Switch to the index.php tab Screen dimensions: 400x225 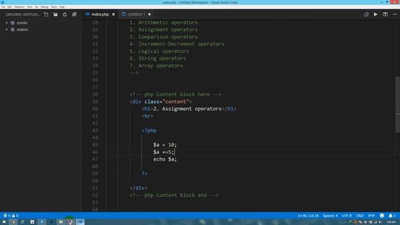click(x=100, y=14)
